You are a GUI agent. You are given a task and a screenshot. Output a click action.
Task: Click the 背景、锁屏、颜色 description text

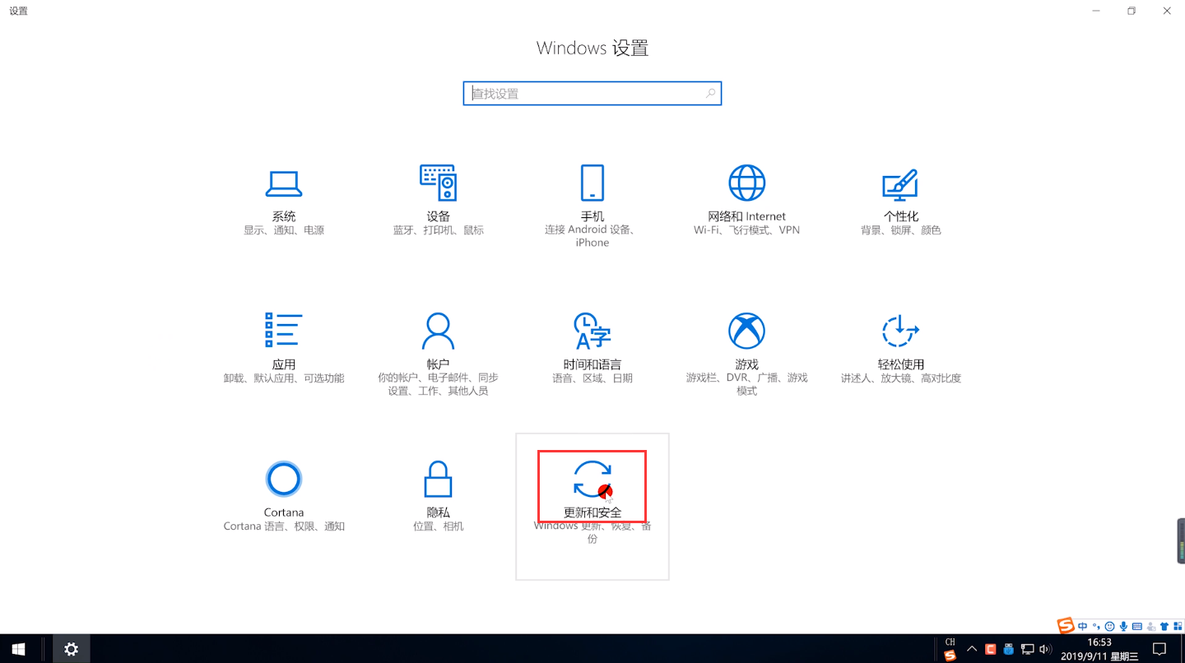[x=901, y=230]
